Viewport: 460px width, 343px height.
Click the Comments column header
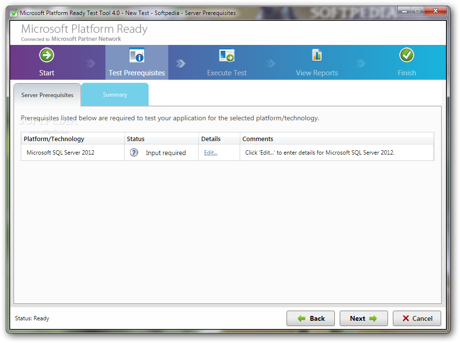pos(337,139)
